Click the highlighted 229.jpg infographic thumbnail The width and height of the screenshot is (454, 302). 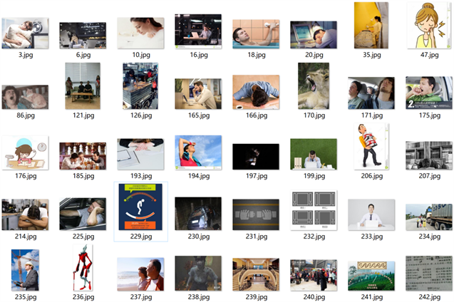pos(140,207)
